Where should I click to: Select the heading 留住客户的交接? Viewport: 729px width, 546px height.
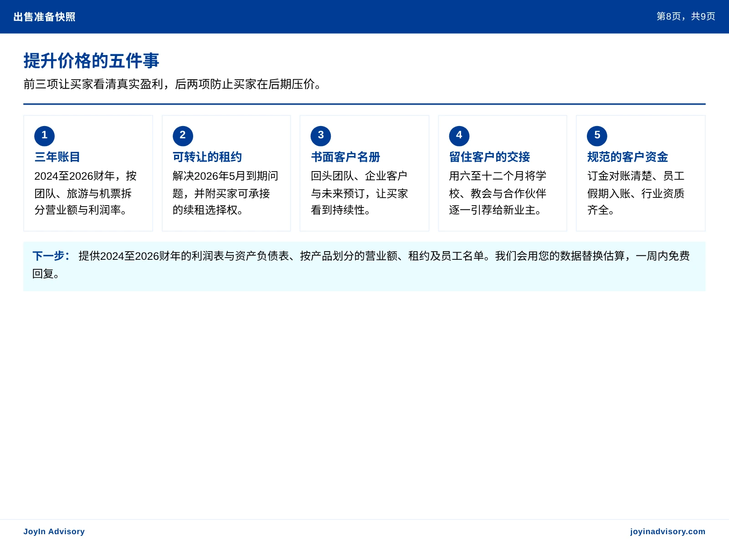click(489, 157)
